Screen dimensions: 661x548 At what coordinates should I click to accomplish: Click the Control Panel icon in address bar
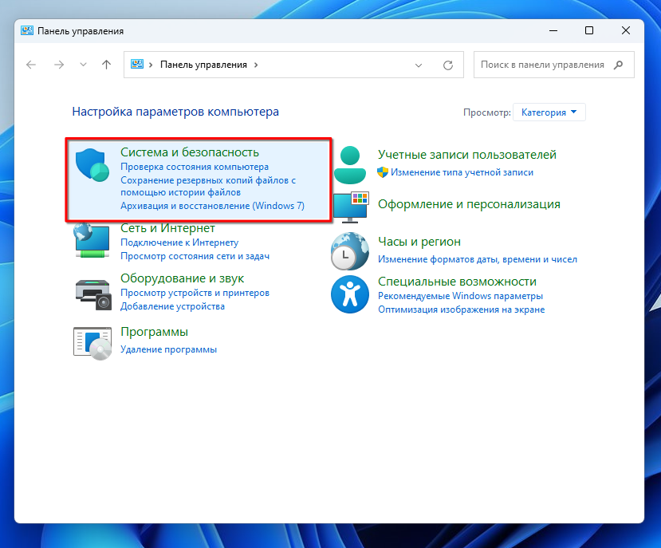[137, 64]
